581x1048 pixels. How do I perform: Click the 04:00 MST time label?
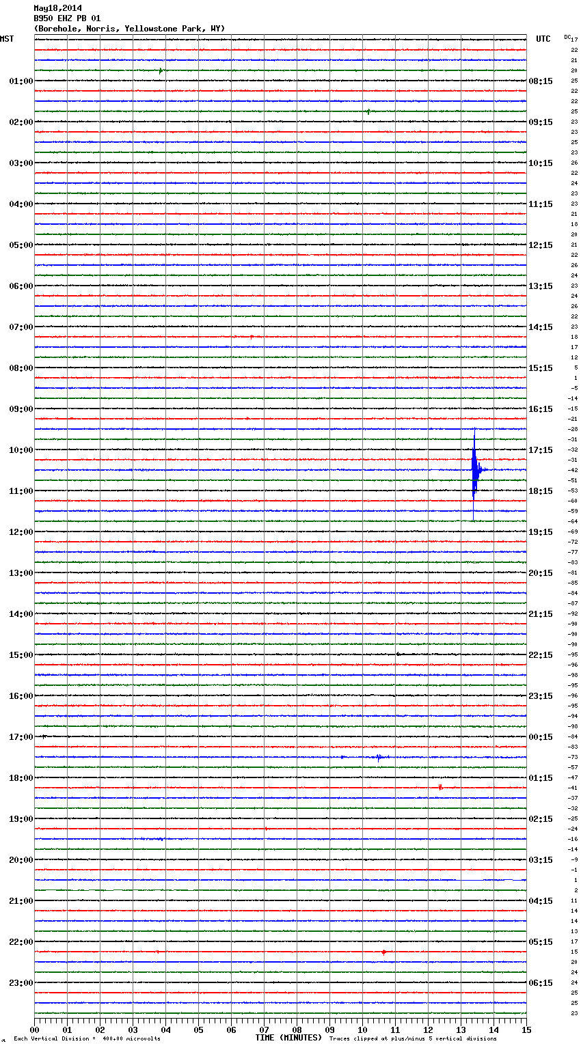coord(21,204)
